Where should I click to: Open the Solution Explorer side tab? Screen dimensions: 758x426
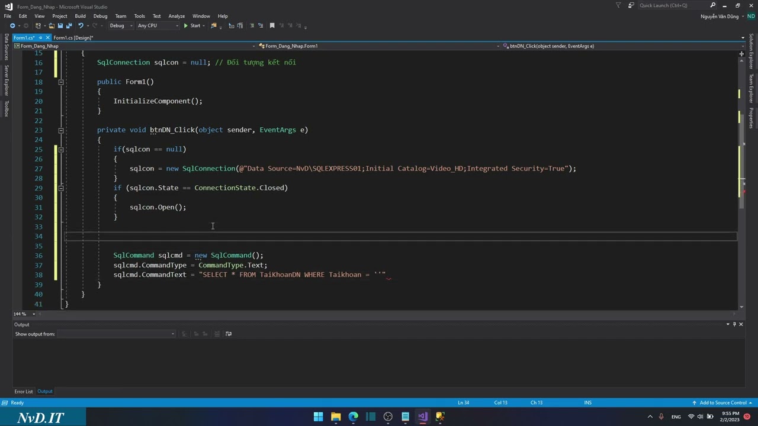pyautogui.click(x=751, y=50)
